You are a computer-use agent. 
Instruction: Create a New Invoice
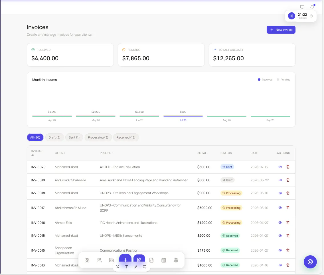[x=281, y=30]
